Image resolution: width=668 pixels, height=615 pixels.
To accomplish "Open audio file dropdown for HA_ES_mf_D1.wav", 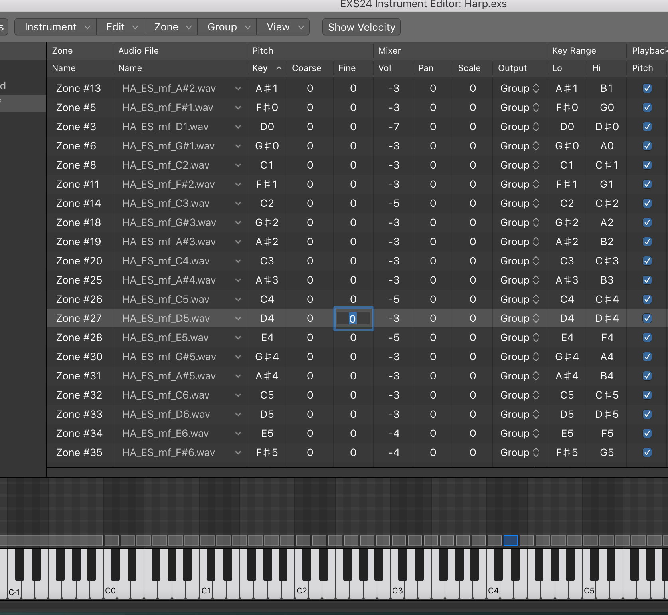I will click(x=238, y=127).
